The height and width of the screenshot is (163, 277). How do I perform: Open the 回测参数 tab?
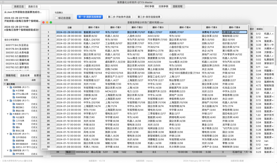click(x=164, y=6)
